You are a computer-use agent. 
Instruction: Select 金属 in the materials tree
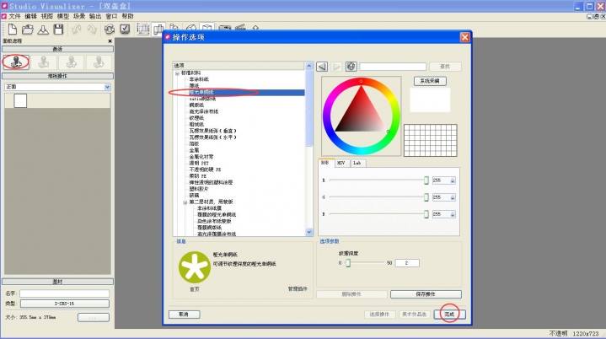(x=194, y=149)
